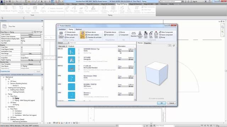Open 0 - Ventilation floor plan

tap(17, 111)
